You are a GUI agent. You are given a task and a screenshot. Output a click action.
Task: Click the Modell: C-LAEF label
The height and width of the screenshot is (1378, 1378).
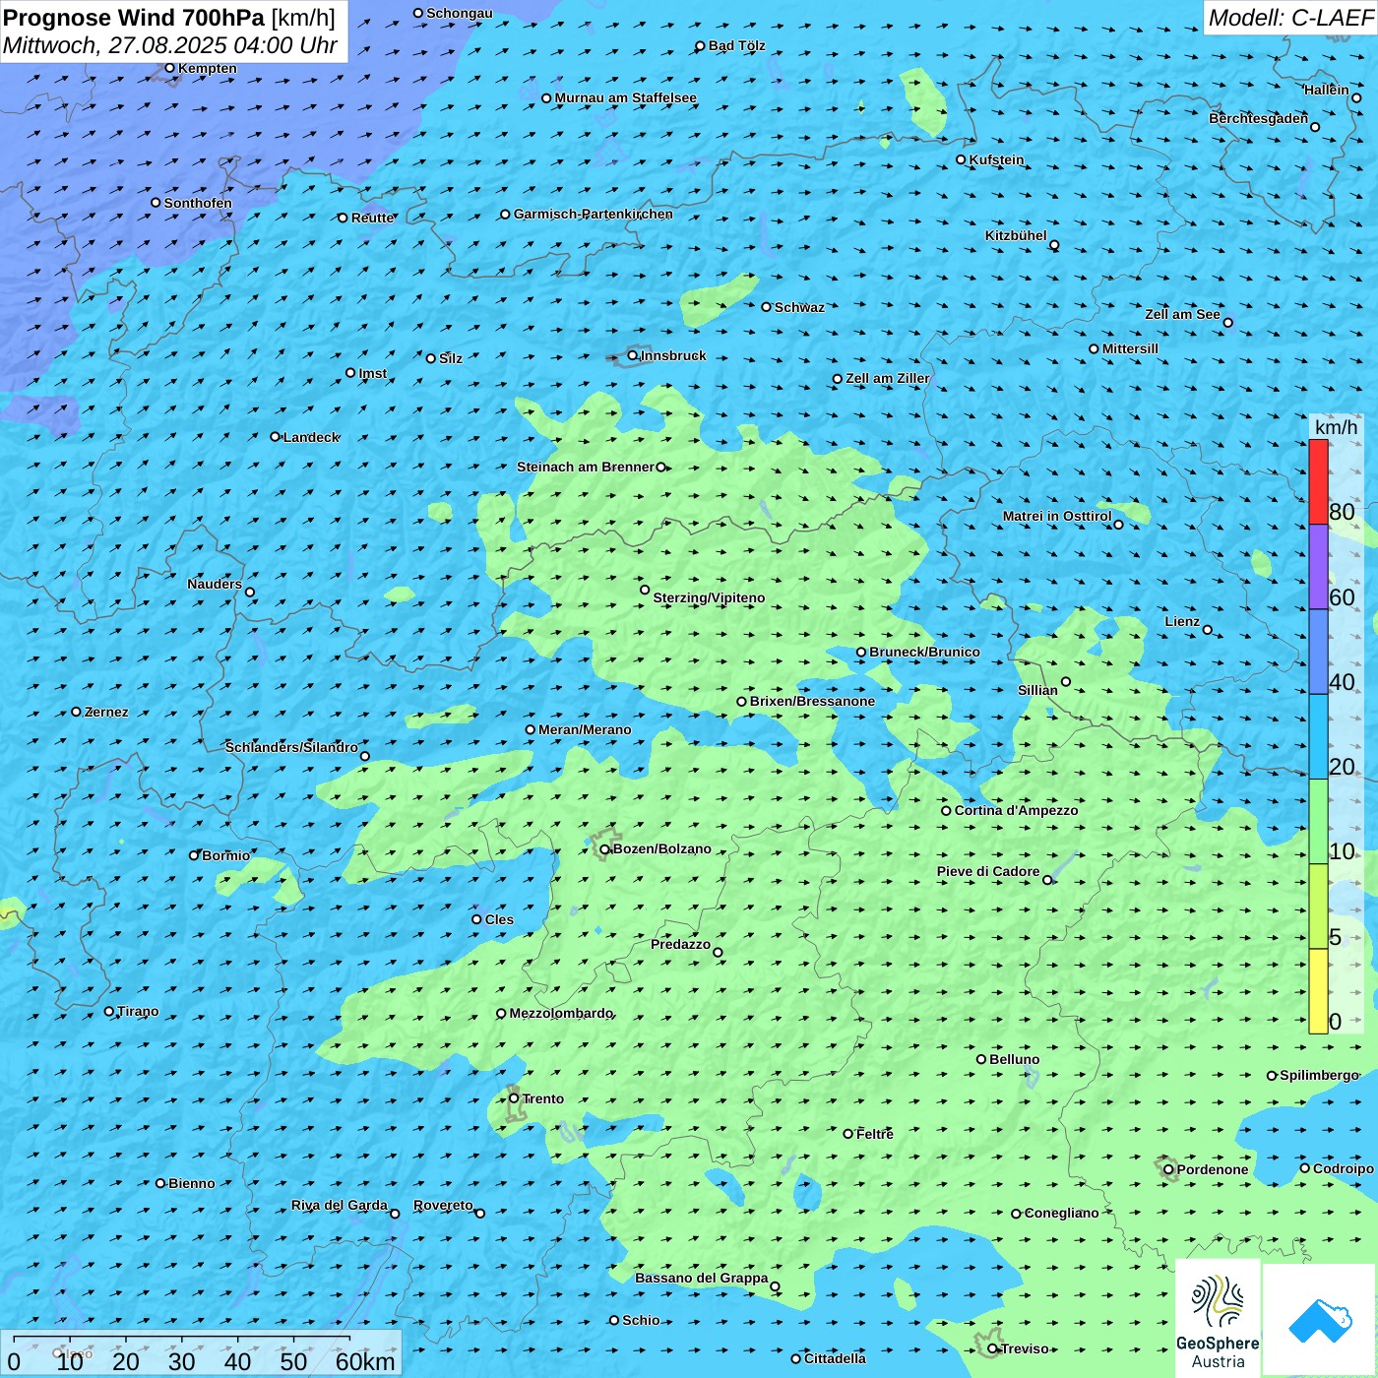1289,18
